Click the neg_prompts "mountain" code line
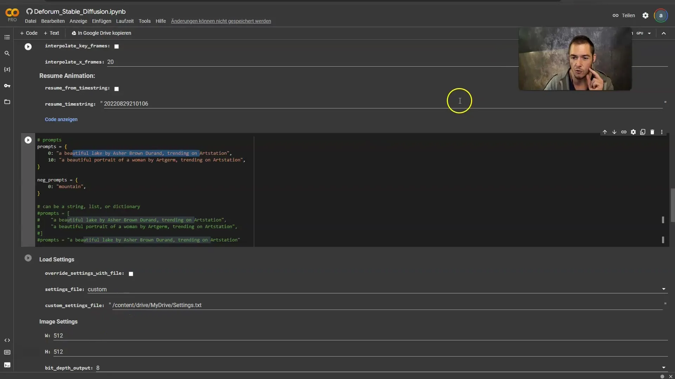675x379 pixels. tap(67, 187)
